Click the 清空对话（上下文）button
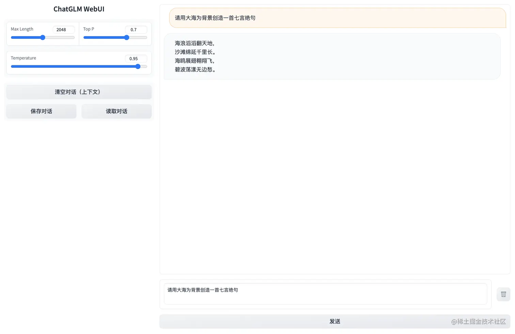 79,92
